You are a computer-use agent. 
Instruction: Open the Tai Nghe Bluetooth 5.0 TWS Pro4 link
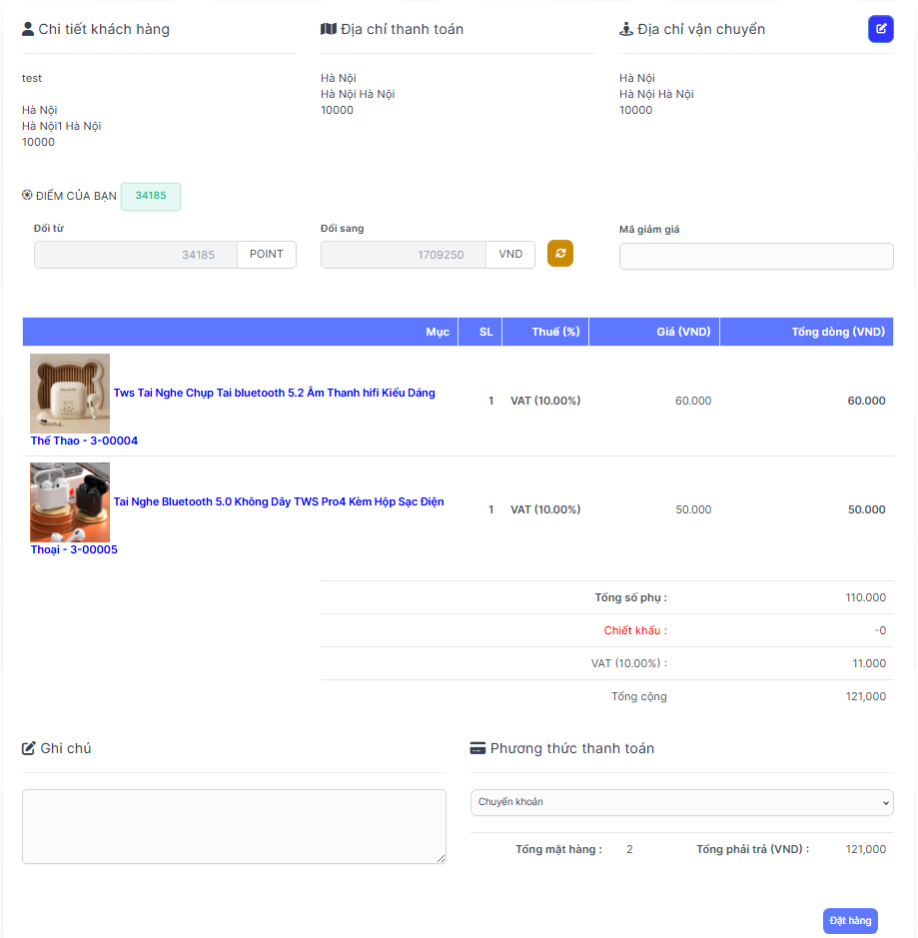point(278,501)
